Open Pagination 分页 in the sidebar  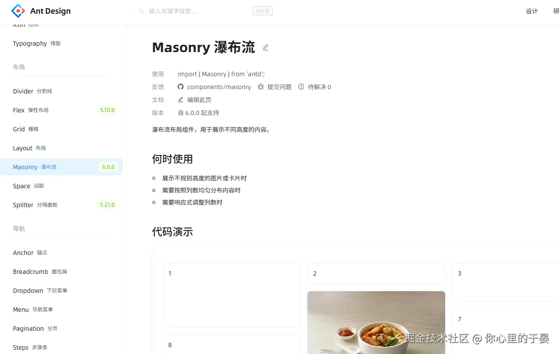(x=61, y=329)
